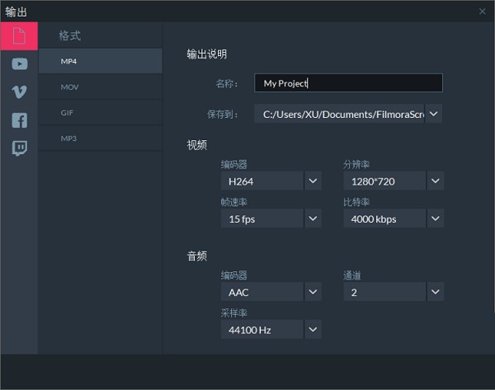Open the Vimeo export option
The image size is (495, 390).
pyautogui.click(x=19, y=92)
